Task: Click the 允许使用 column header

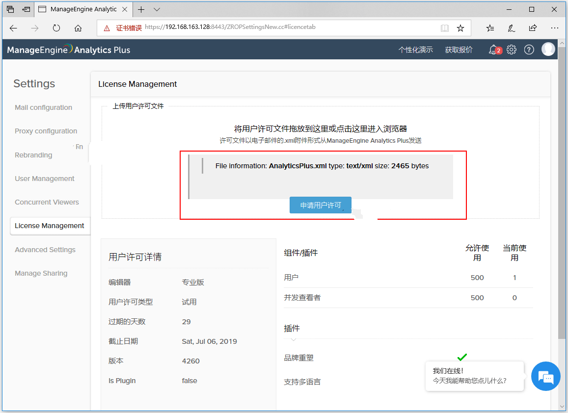Action: 477,253
